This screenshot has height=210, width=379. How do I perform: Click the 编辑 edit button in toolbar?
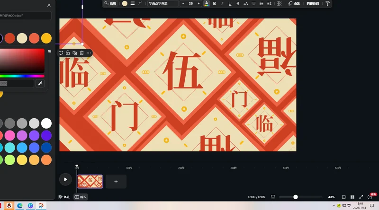[x=110, y=3]
